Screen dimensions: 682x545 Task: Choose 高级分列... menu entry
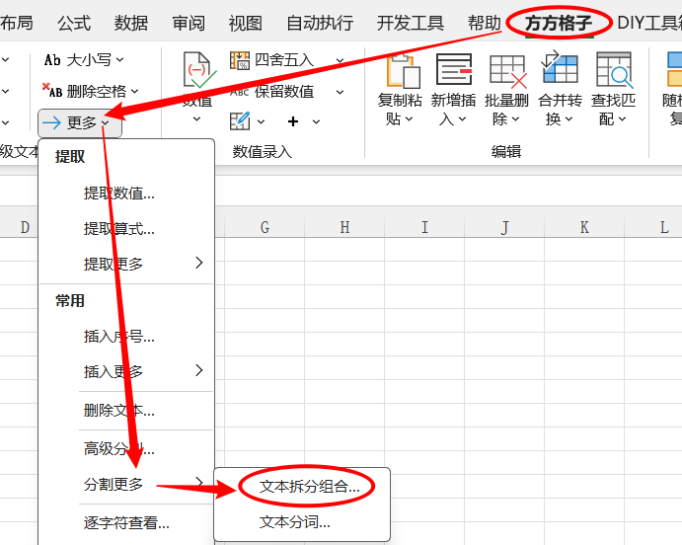click(126, 448)
